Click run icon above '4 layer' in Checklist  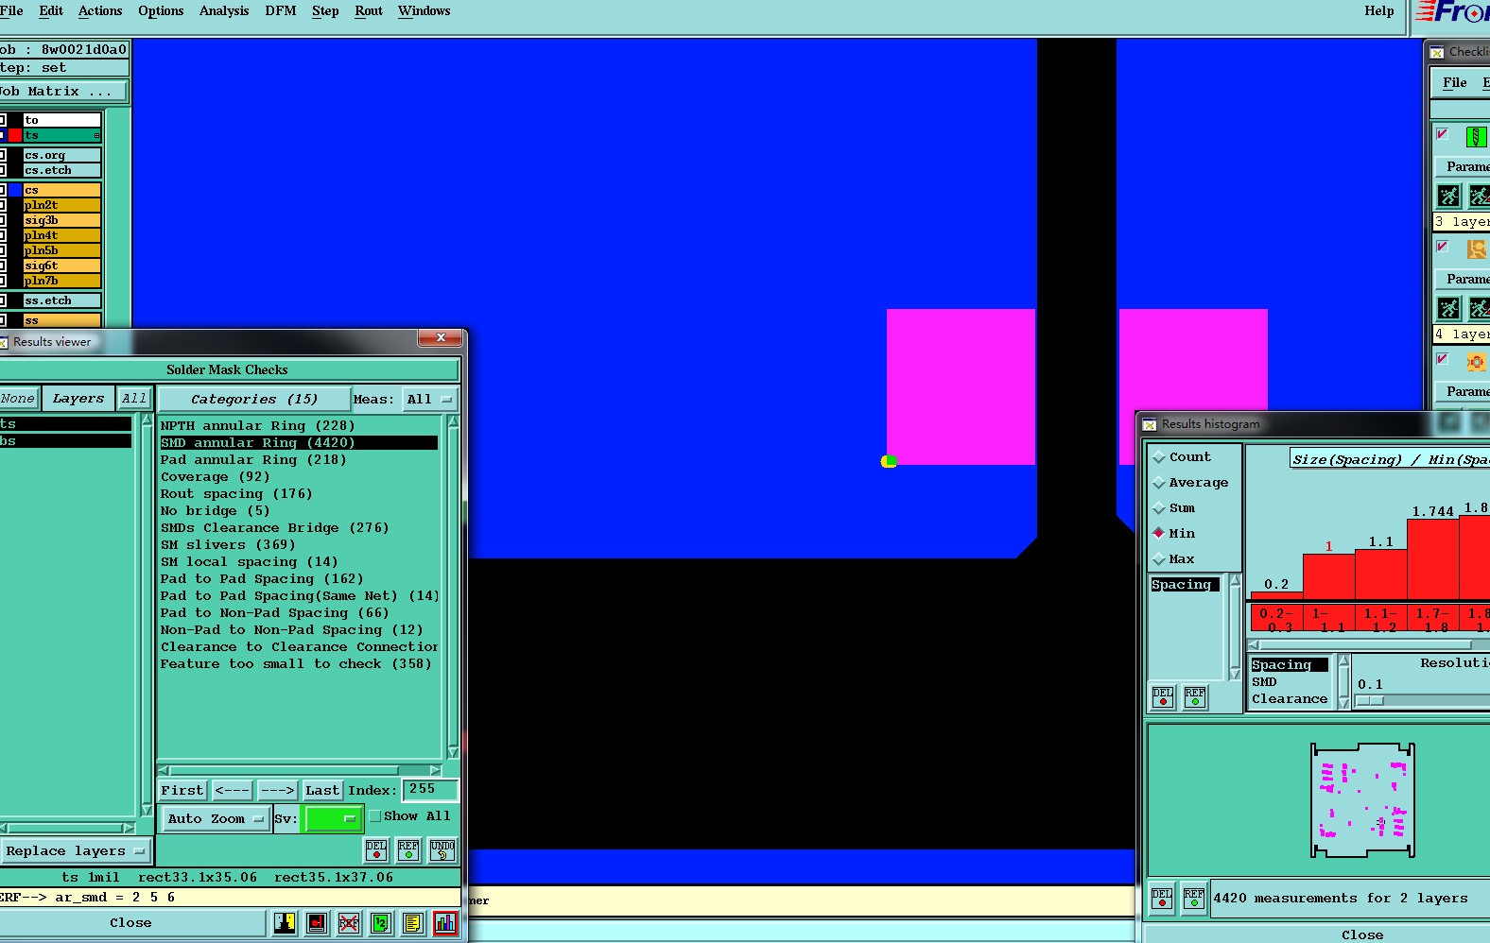pos(1448,308)
